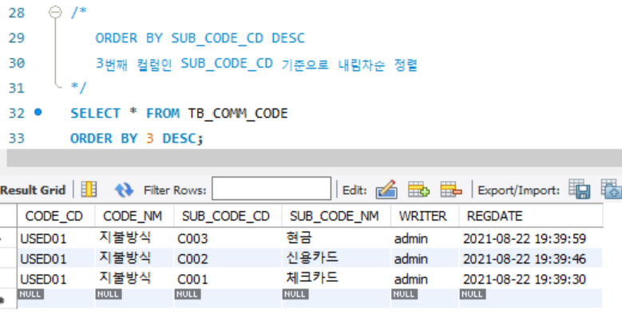Toggle wrap cell content icon beside Result Grid
Viewport: 622px width, 317px height.
click(89, 190)
